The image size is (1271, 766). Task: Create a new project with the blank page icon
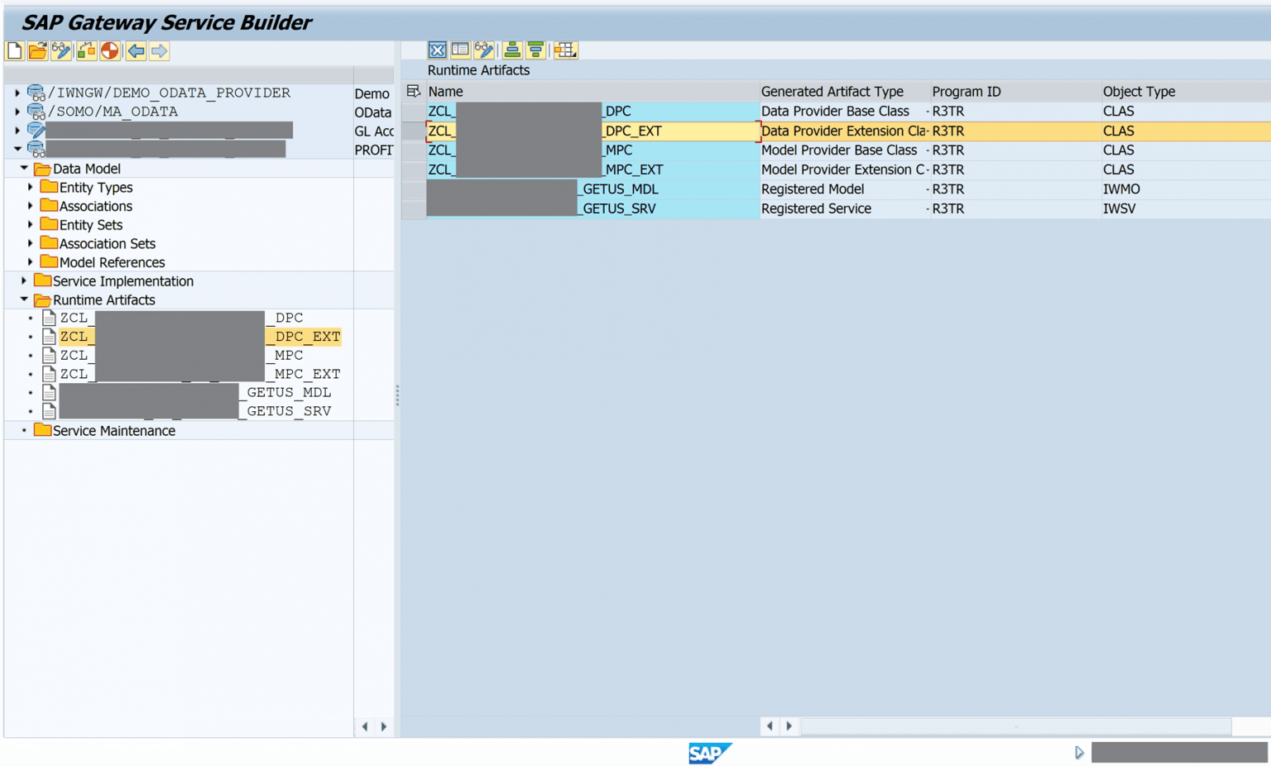click(x=13, y=50)
